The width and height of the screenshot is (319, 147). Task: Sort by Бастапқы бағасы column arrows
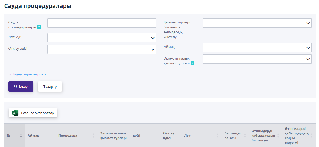(245, 136)
